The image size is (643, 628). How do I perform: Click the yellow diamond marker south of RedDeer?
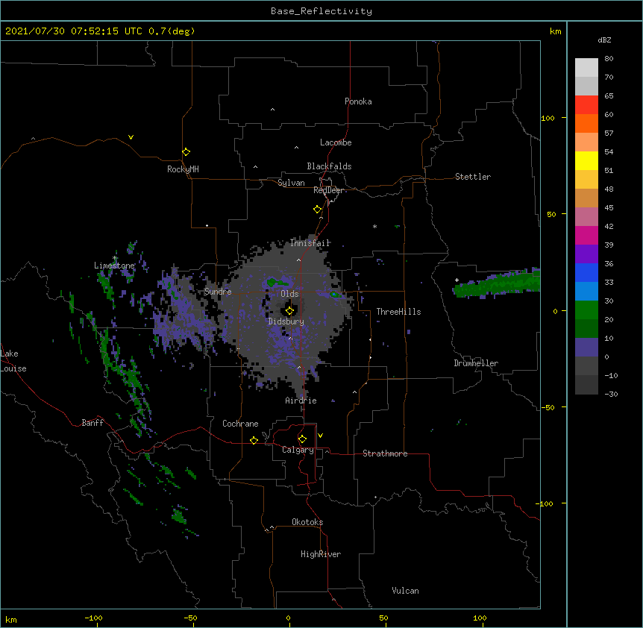click(317, 210)
